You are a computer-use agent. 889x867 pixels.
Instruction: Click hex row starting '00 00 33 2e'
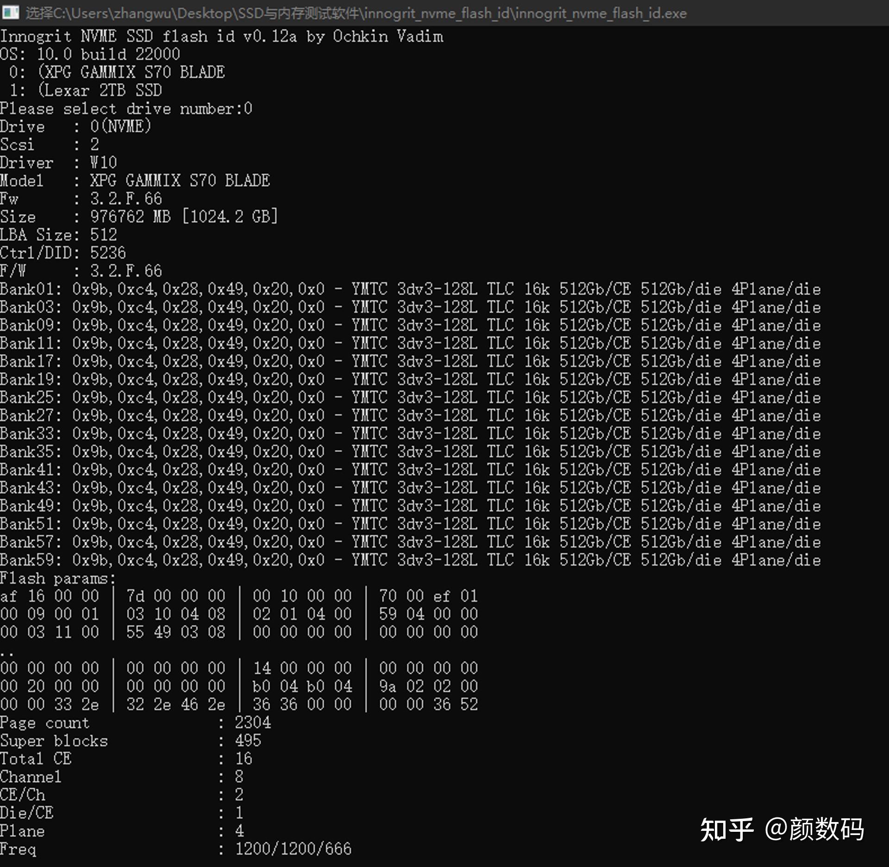click(239, 704)
